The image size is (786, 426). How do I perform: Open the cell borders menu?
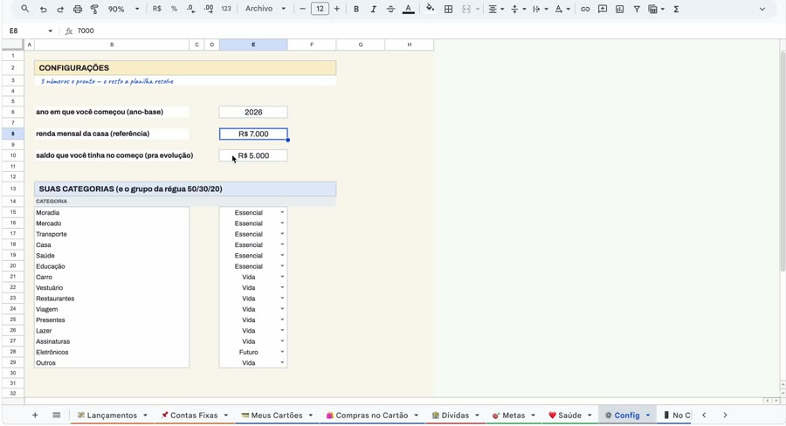pyautogui.click(x=449, y=9)
